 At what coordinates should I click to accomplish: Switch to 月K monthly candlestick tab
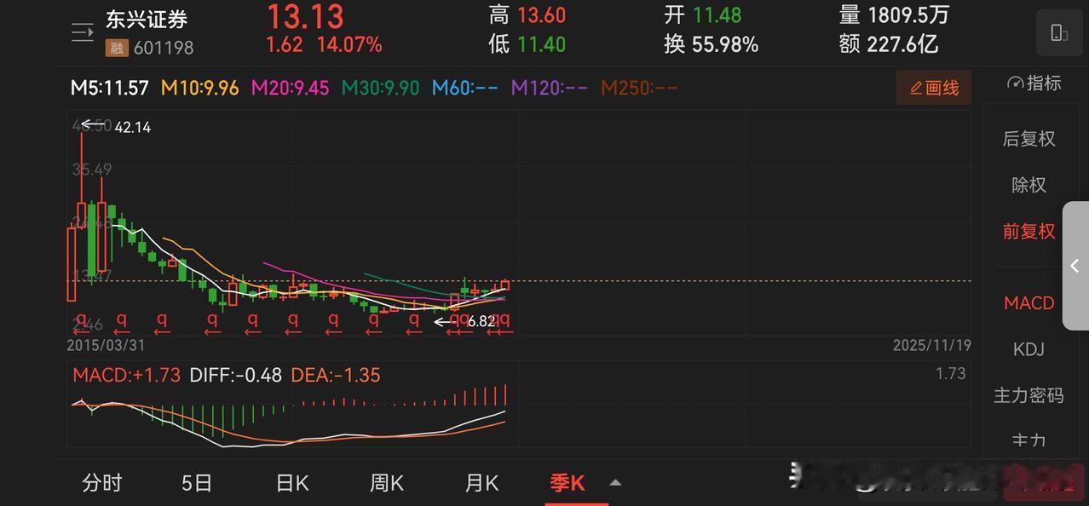pyautogui.click(x=481, y=483)
